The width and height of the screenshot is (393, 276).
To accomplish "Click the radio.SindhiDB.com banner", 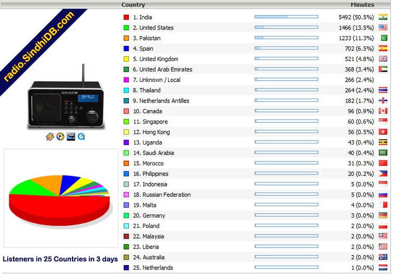I will coord(39,46).
